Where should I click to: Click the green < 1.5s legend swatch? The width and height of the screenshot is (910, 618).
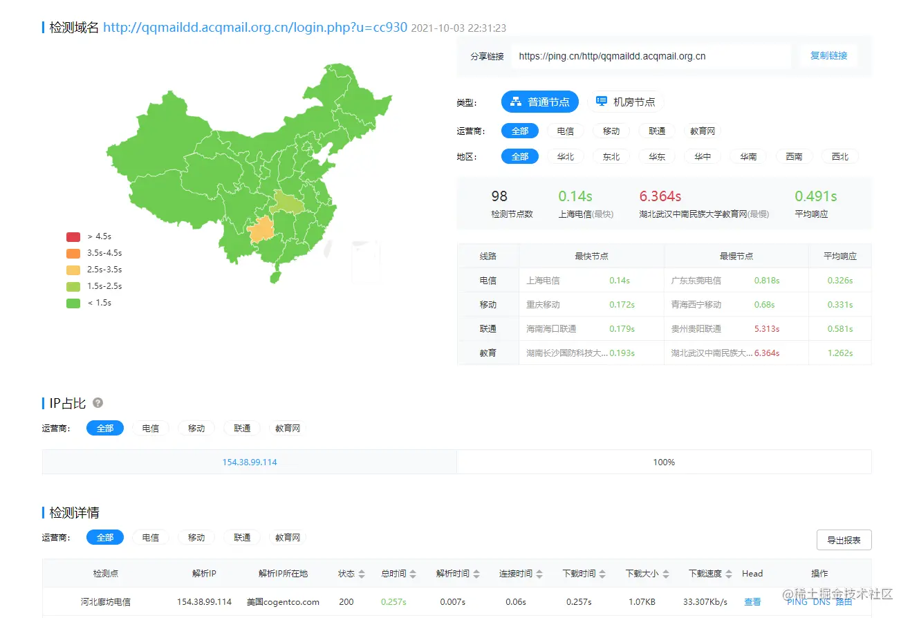[x=73, y=303]
